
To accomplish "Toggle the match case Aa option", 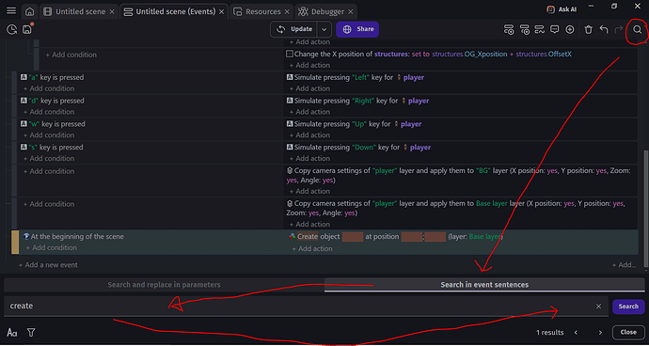I will pos(12,332).
